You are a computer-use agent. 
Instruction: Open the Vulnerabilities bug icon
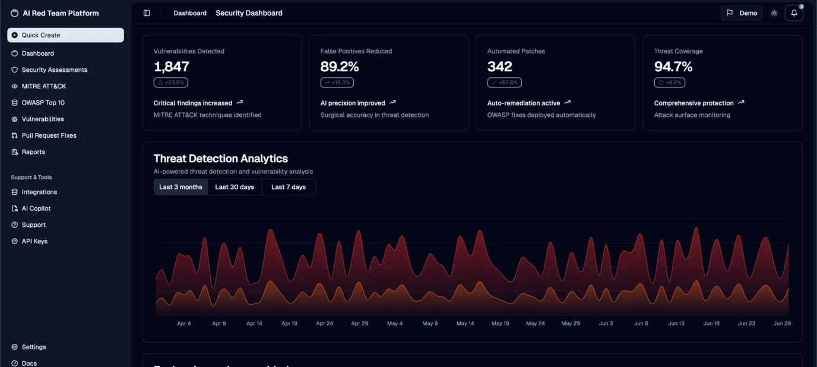tap(14, 119)
